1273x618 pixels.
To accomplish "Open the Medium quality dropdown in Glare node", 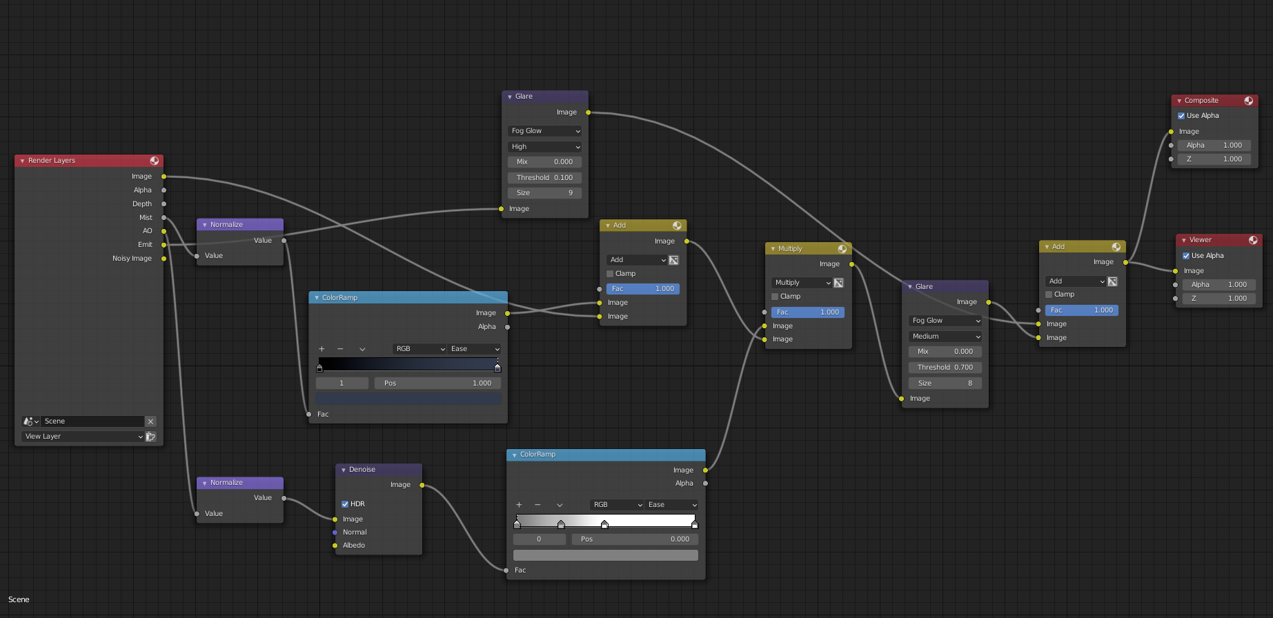I will pyautogui.click(x=945, y=337).
